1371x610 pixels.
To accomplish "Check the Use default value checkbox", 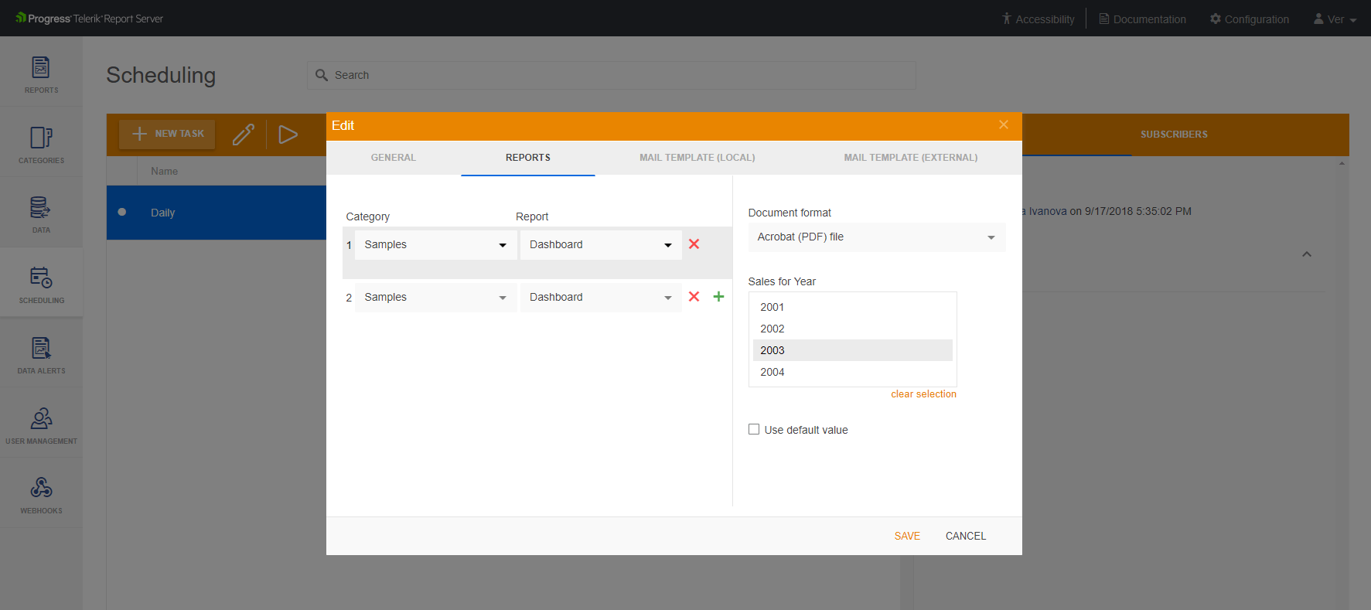I will click(754, 429).
